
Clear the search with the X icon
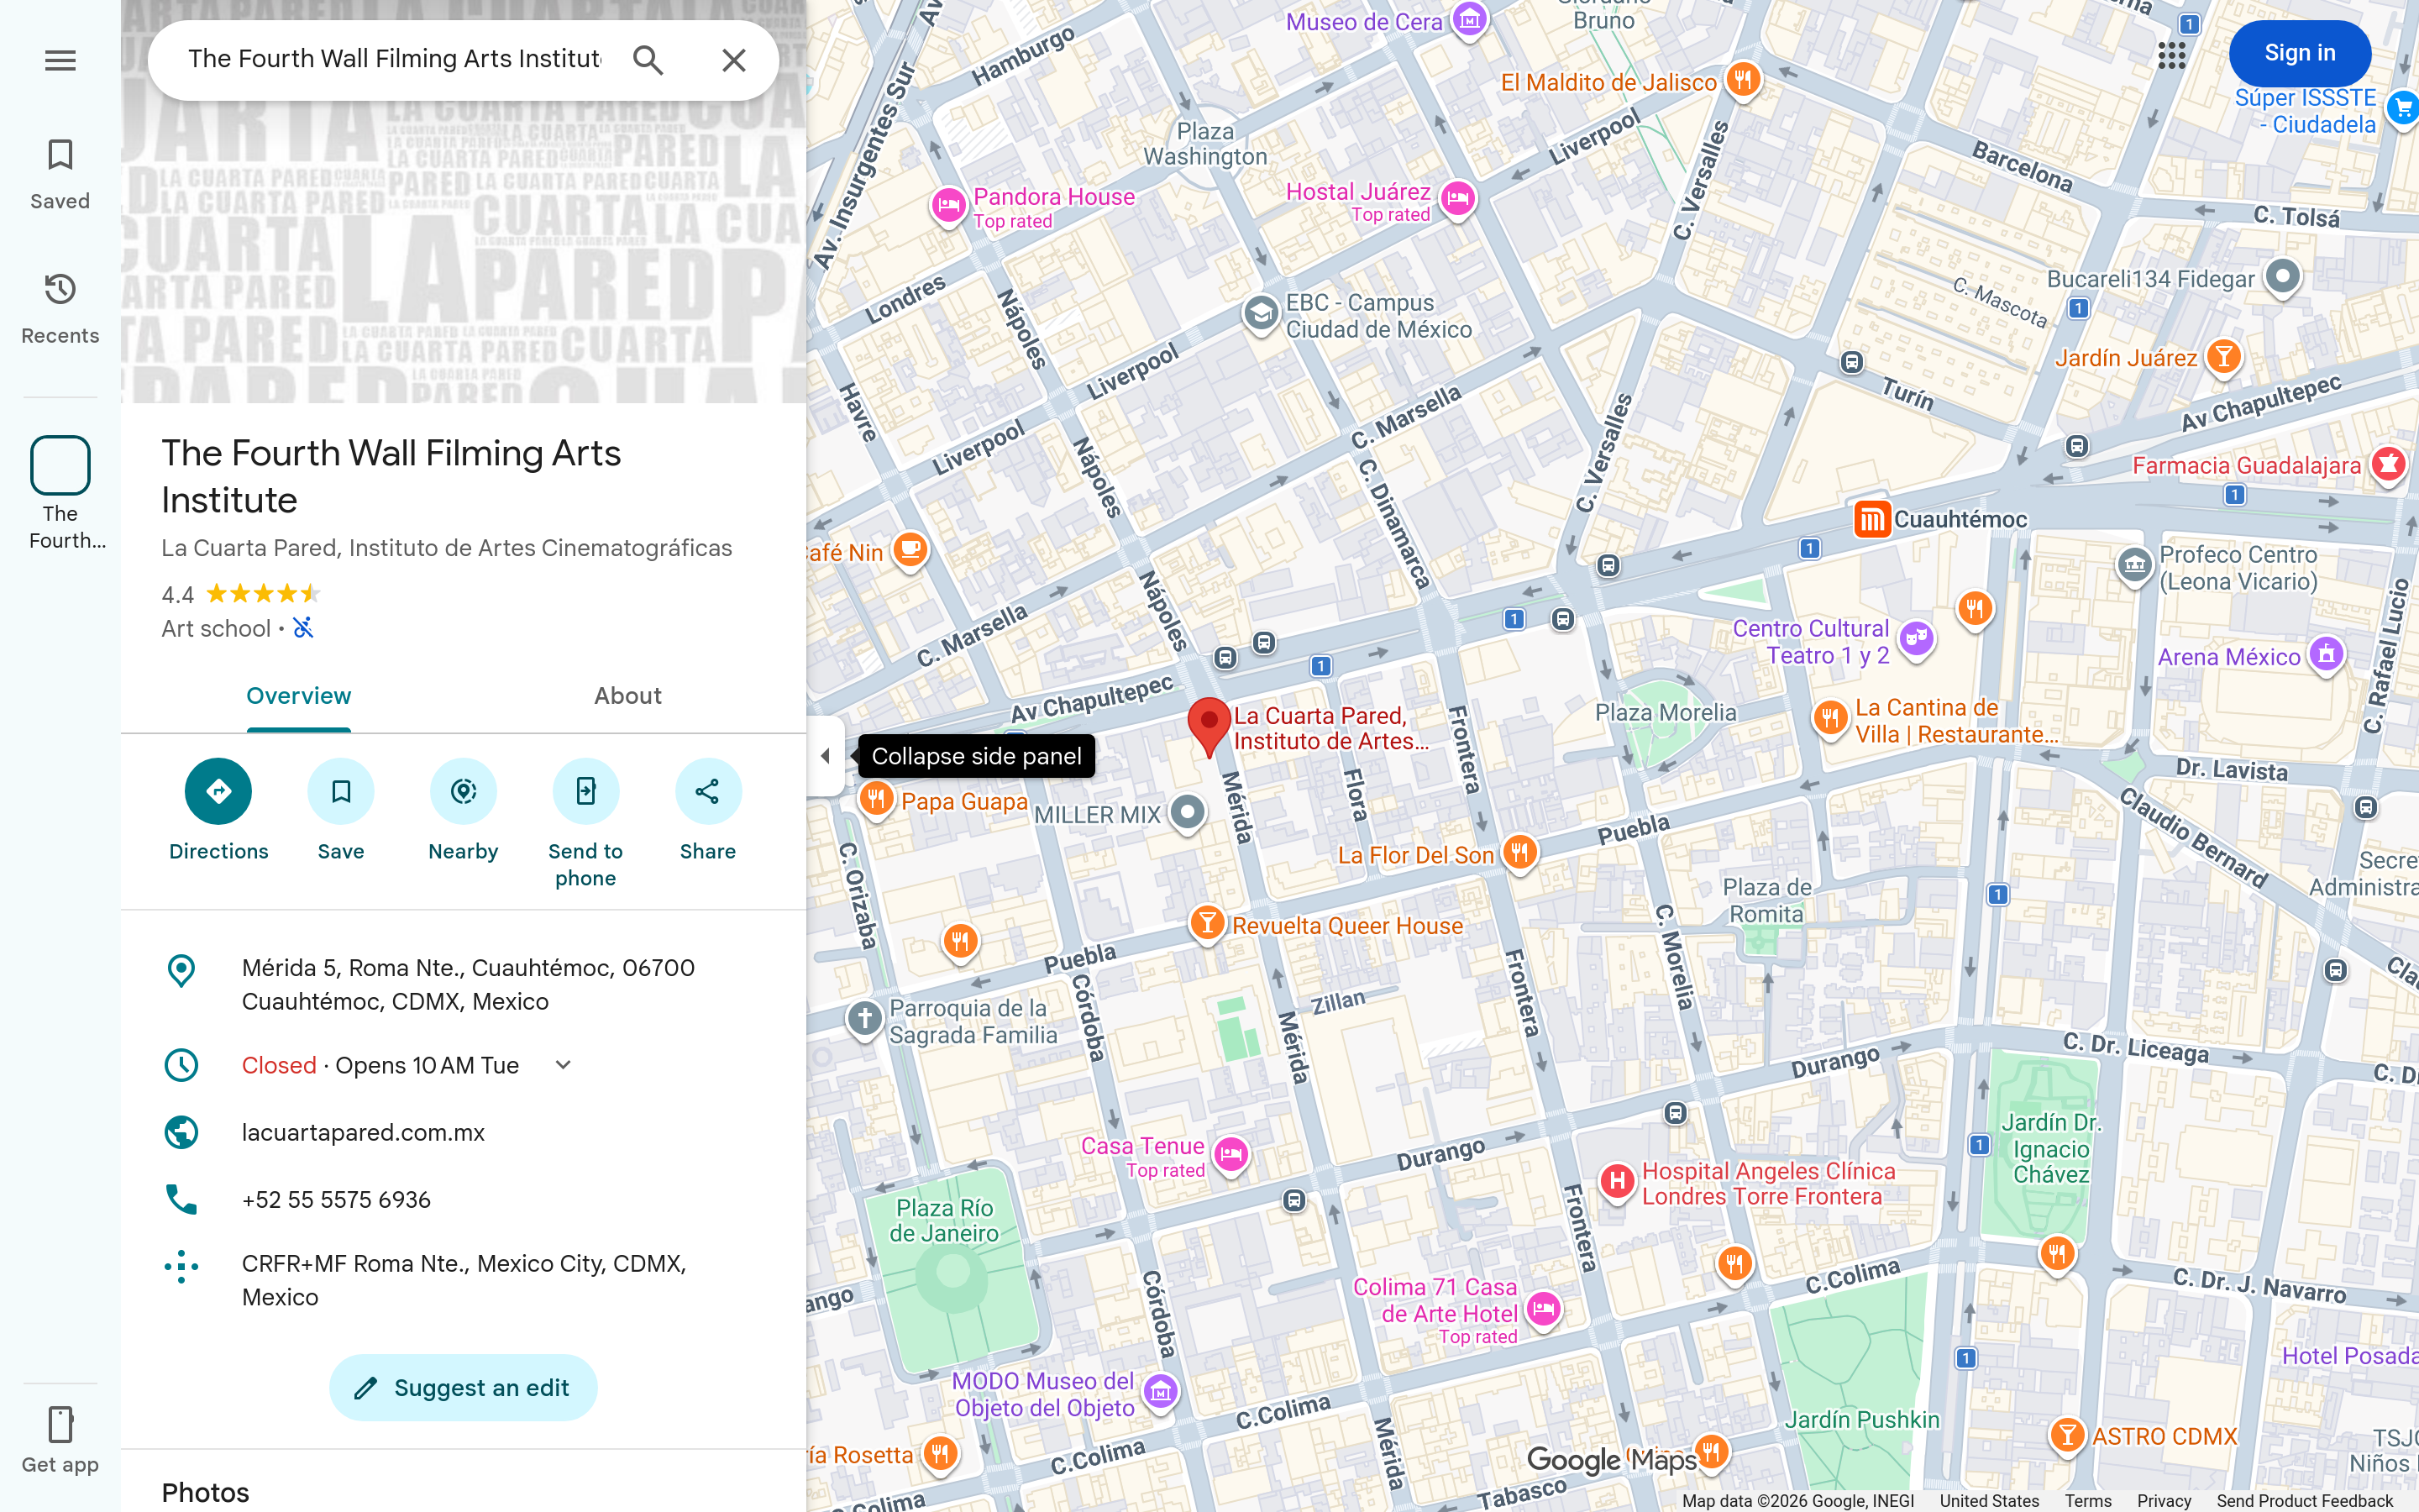point(734,60)
